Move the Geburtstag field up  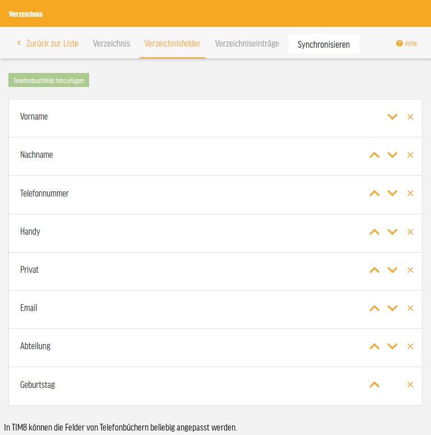coord(374,384)
